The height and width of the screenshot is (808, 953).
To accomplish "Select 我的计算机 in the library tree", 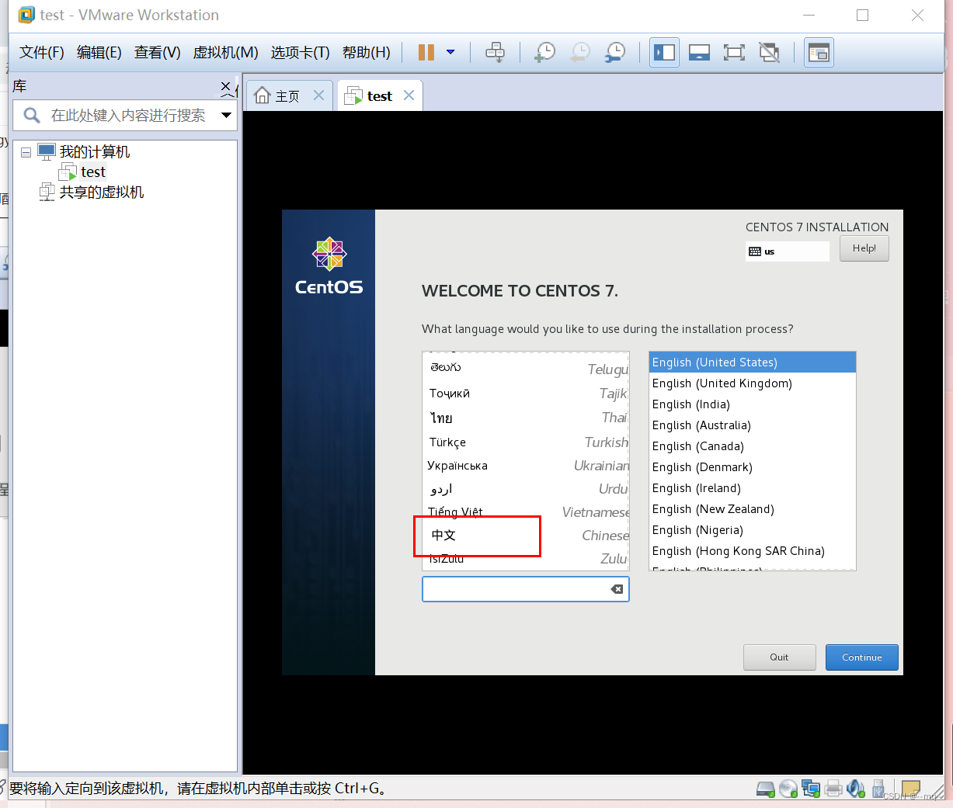I will (94, 151).
